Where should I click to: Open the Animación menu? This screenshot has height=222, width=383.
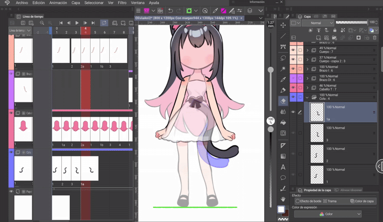pos(58,3)
